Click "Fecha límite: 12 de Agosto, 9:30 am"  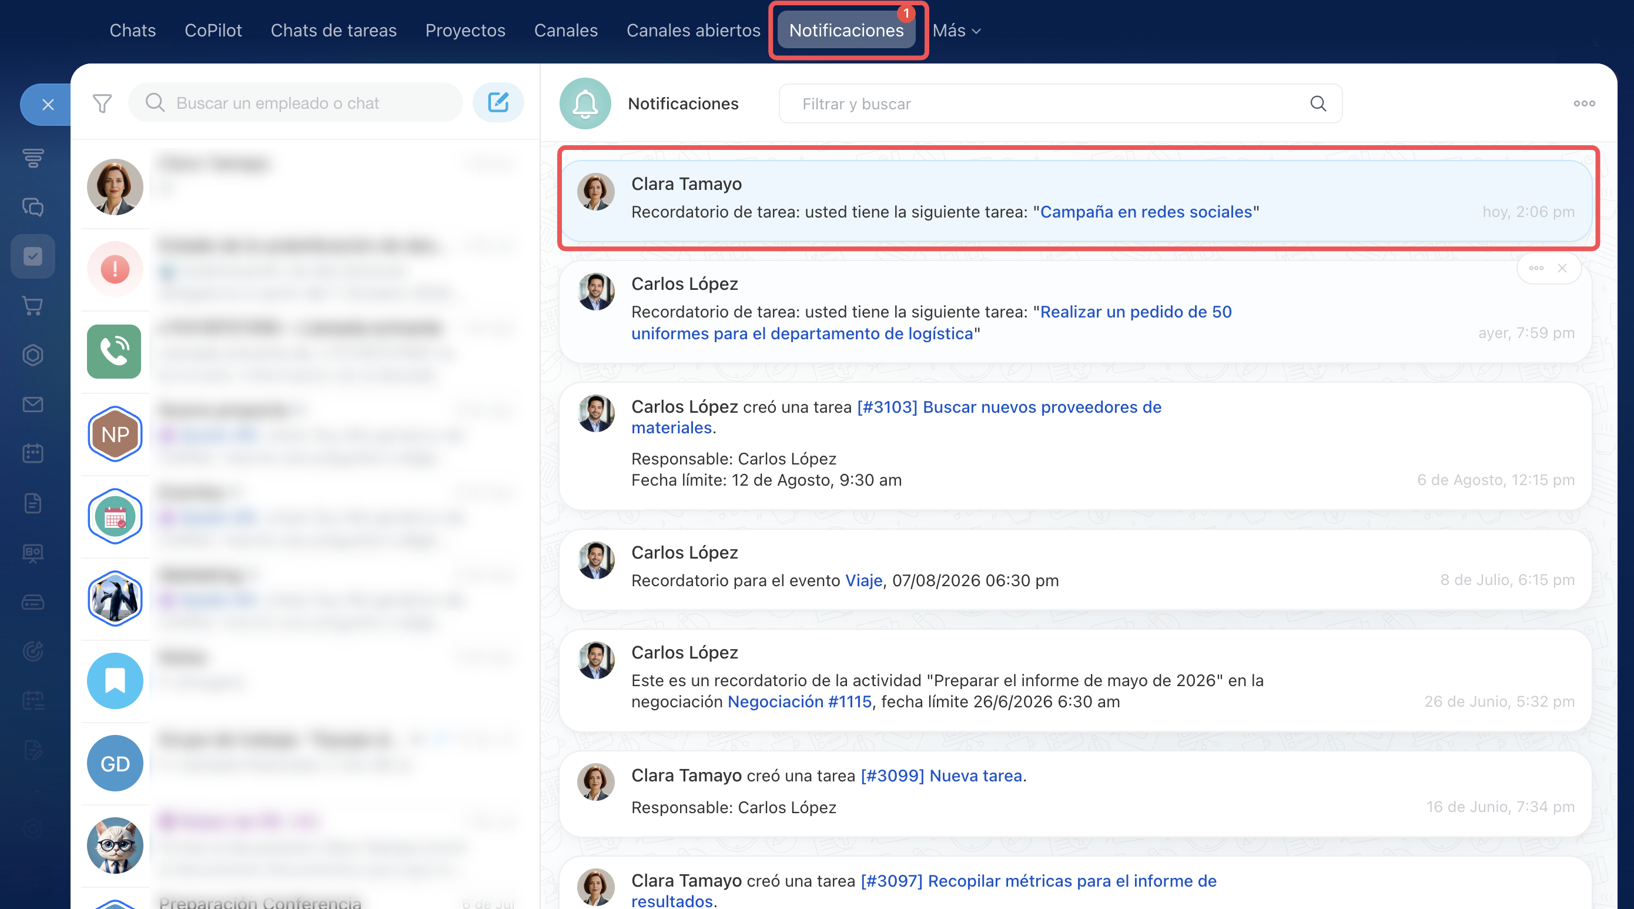coord(766,480)
